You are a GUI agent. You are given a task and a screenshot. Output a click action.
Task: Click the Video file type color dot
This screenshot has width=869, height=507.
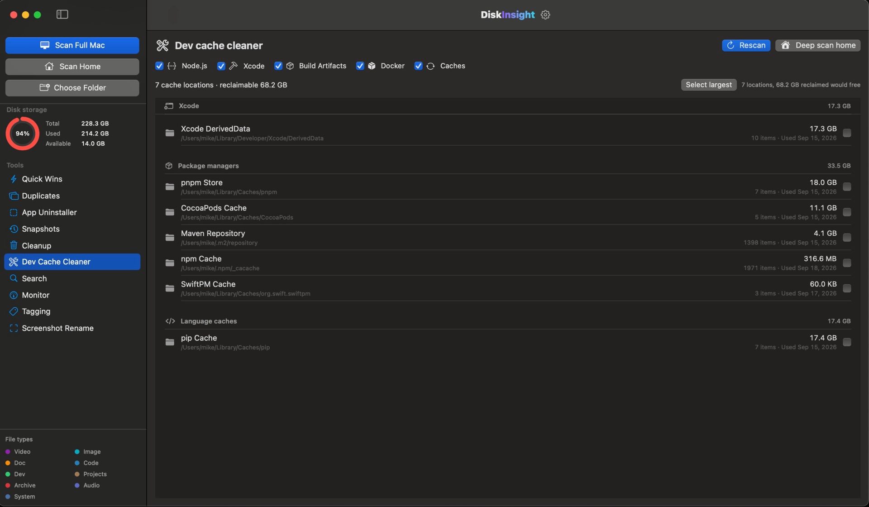click(8, 452)
